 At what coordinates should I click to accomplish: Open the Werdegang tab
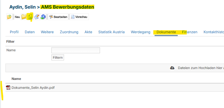pyautogui.click(x=141, y=32)
